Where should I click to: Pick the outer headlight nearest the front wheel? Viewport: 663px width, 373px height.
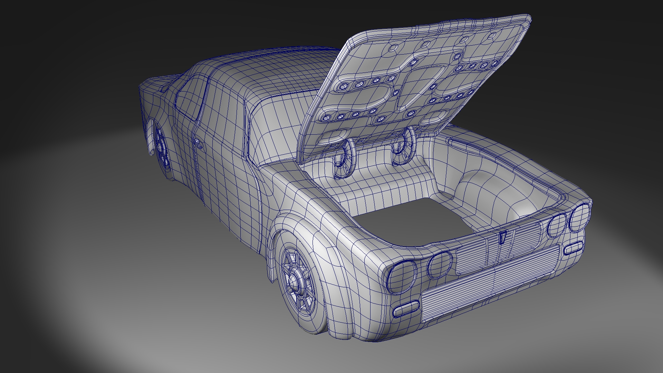(x=402, y=277)
